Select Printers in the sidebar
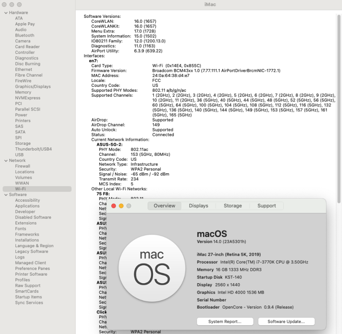The image size is (342, 334). tap(23, 121)
